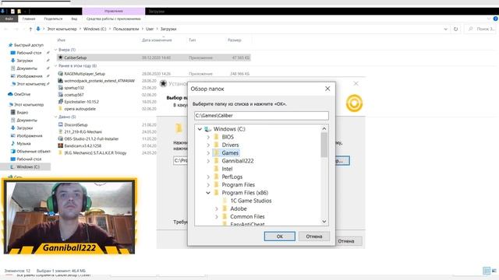Close the Обзор папок dialog
The height and width of the screenshot is (280, 499).
pyautogui.click(x=327, y=89)
